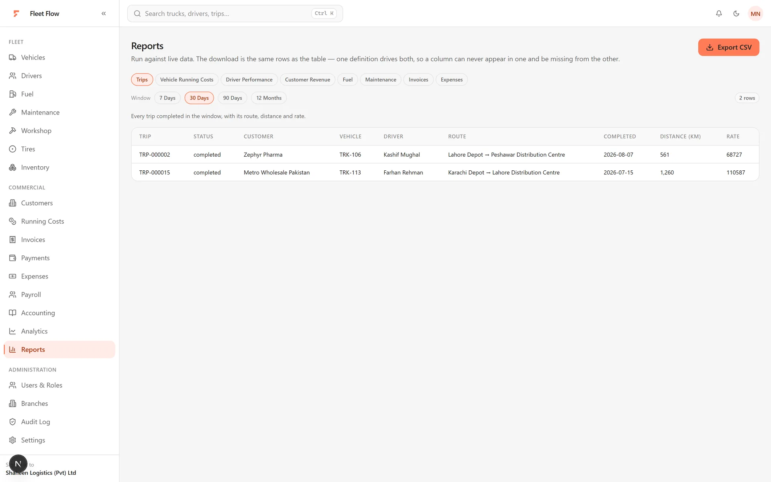Click the Payroll users icon in sidebar
The width and height of the screenshot is (771, 482).
pos(13,295)
